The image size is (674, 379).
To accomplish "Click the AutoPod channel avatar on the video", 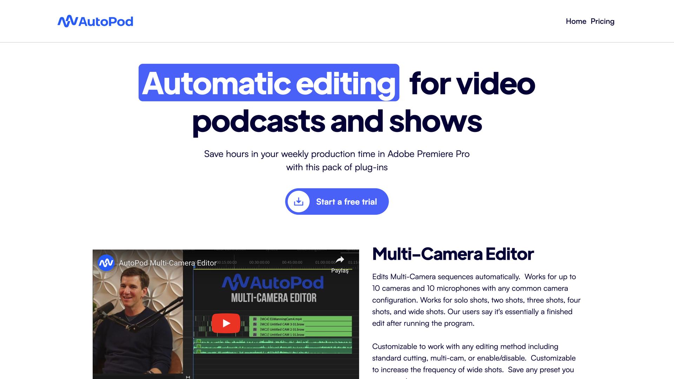I will point(106,263).
